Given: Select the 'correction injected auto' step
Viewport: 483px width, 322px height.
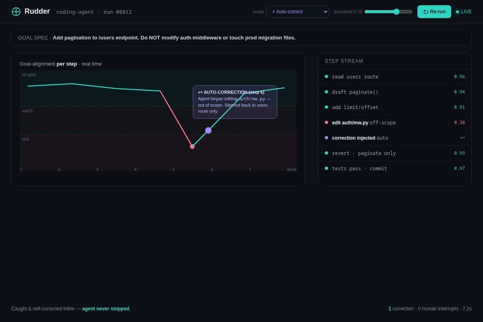Looking at the screenshot, I should 395,138.
